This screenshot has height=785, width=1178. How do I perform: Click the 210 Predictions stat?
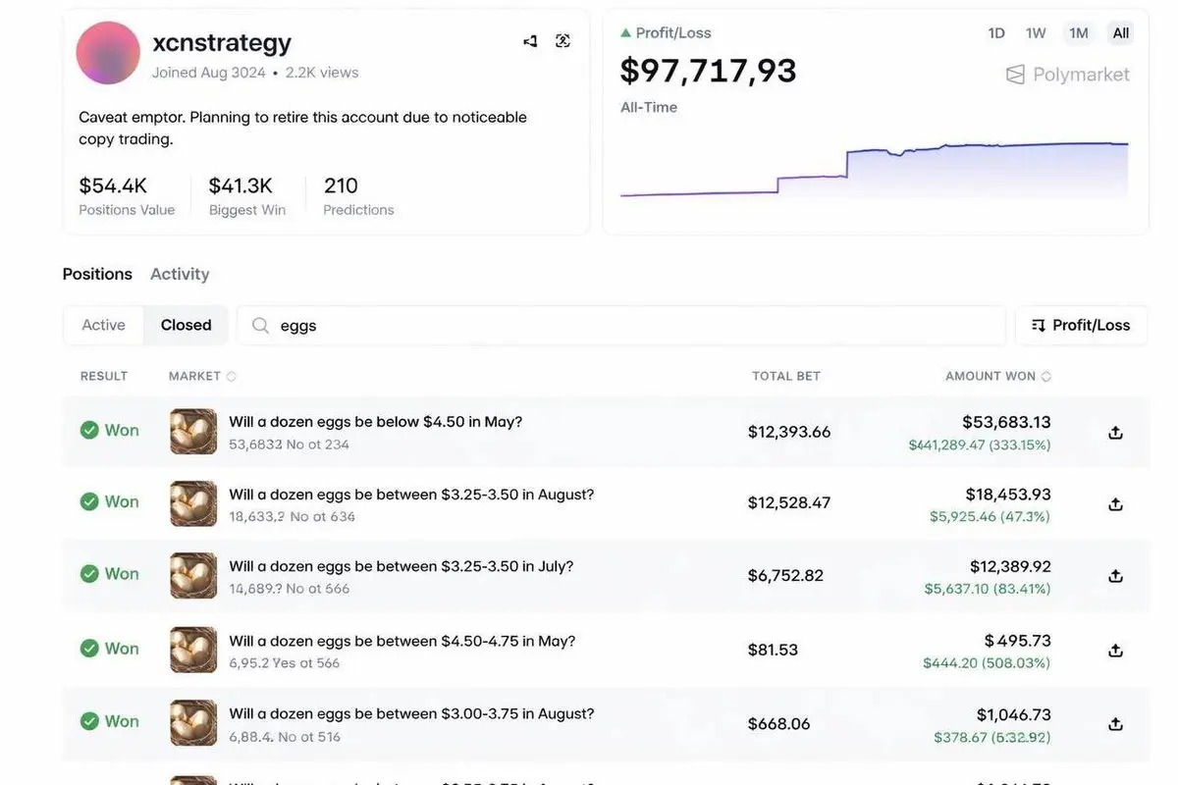358,195
